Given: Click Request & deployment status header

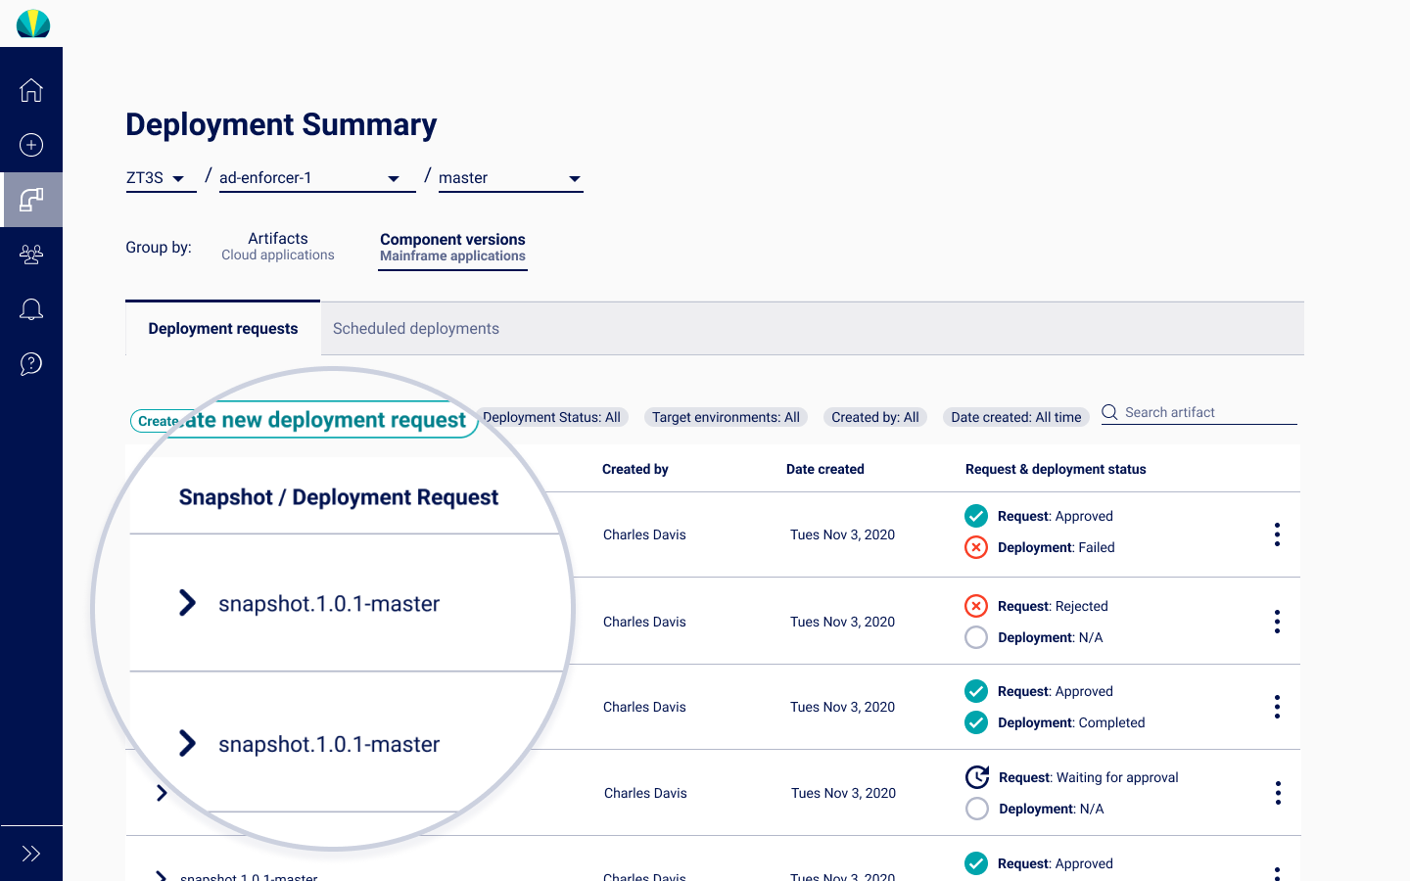Looking at the screenshot, I should pos(1056,469).
